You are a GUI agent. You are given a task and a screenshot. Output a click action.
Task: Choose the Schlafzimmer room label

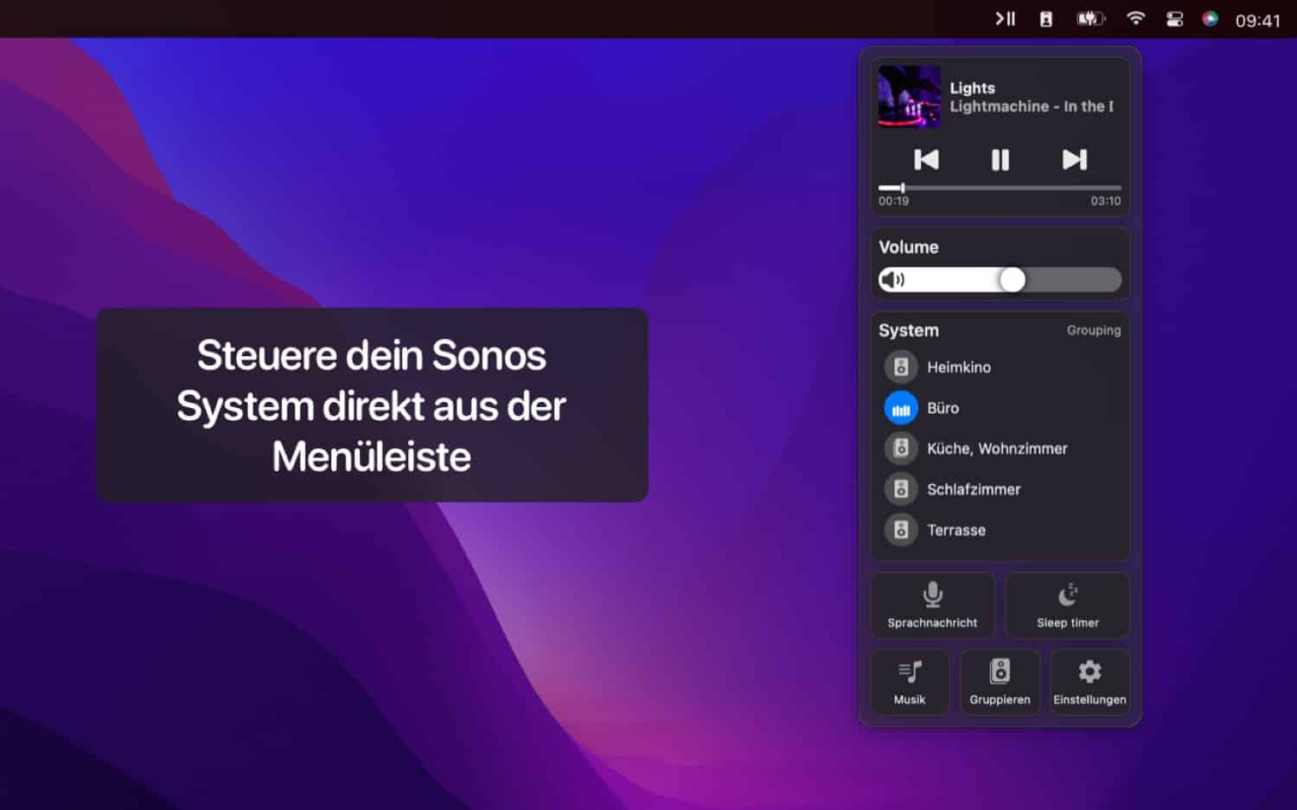(x=974, y=489)
